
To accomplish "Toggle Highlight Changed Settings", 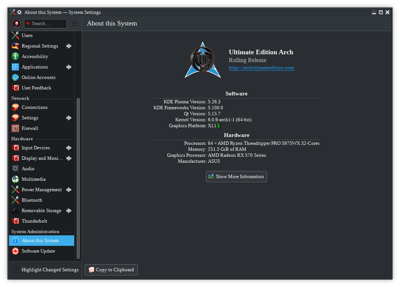I will pyautogui.click(x=45, y=270).
